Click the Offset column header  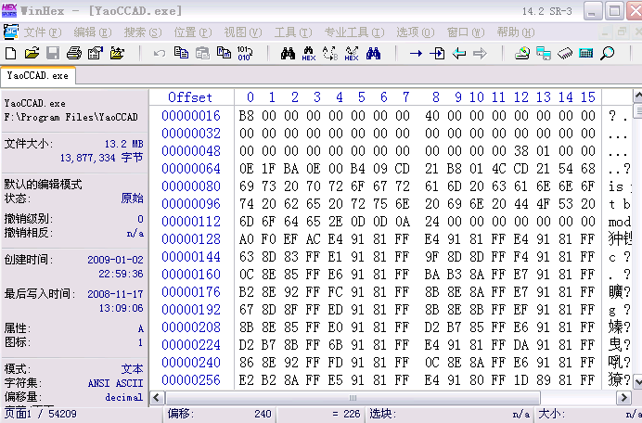click(190, 97)
